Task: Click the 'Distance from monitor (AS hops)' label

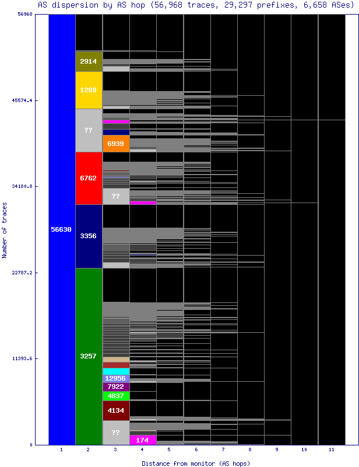Action: coord(196,463)
